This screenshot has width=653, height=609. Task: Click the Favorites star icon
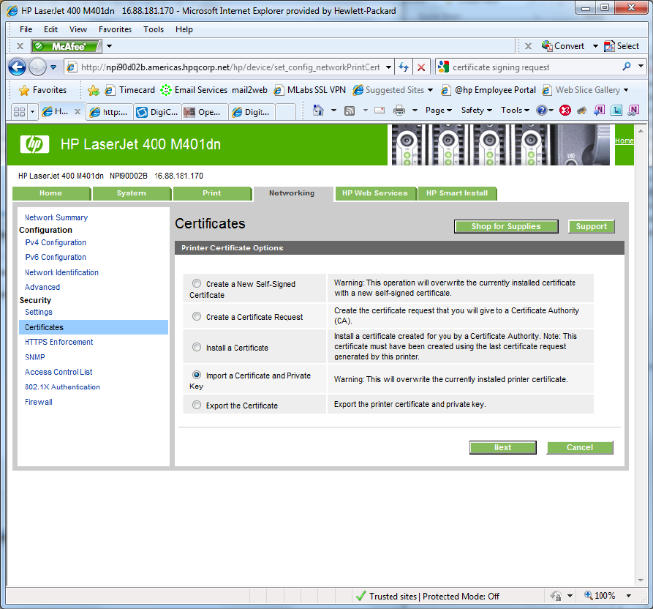[24, 90]
